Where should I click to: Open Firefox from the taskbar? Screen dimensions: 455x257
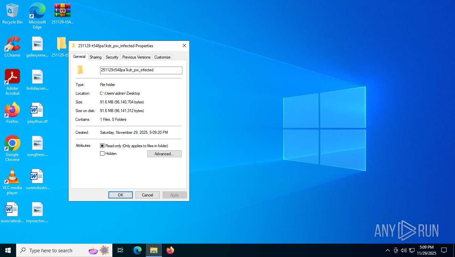pyautogui.click(x=170, y=250)
